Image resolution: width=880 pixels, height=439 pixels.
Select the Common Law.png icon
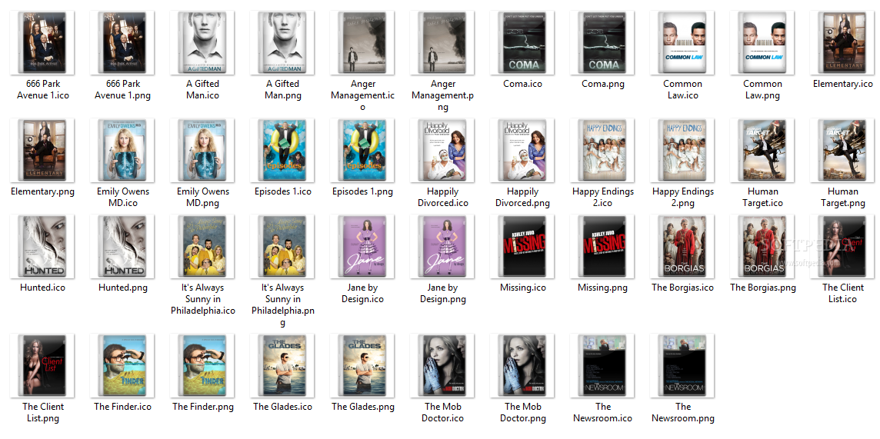[762, 42]
